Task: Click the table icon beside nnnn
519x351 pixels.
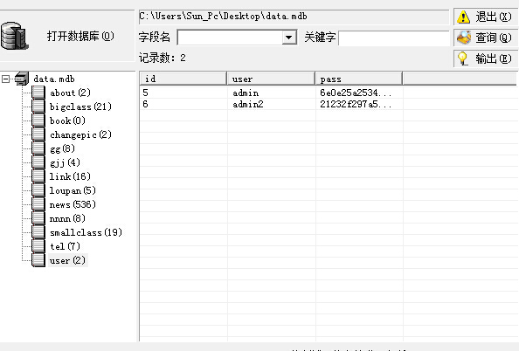Action: (x=38, y=218)
